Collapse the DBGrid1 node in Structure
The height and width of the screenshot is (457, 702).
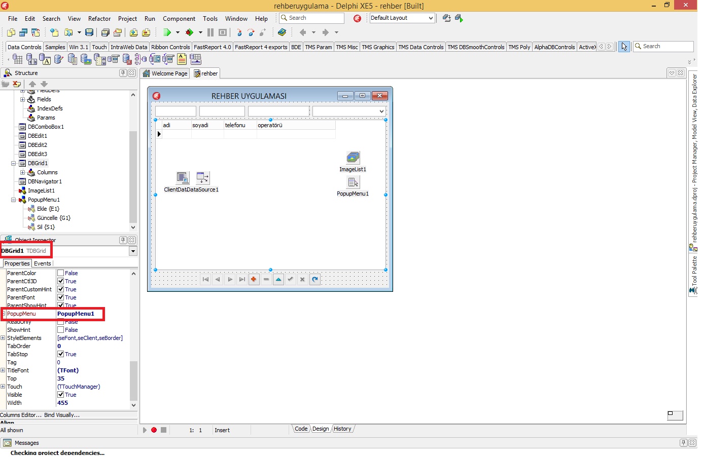(14, 163)
